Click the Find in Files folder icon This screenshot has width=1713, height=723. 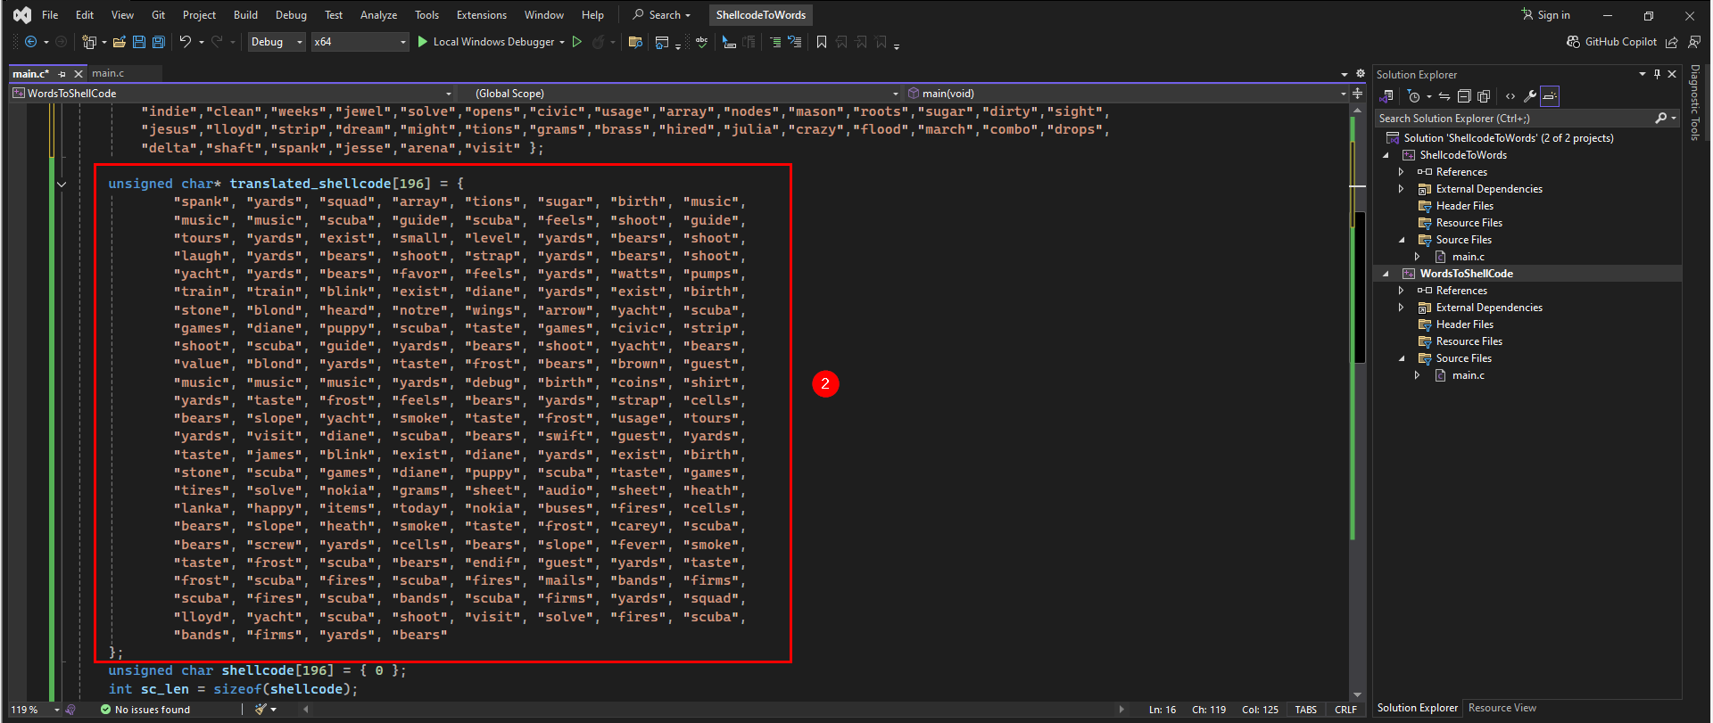[635, 42]
